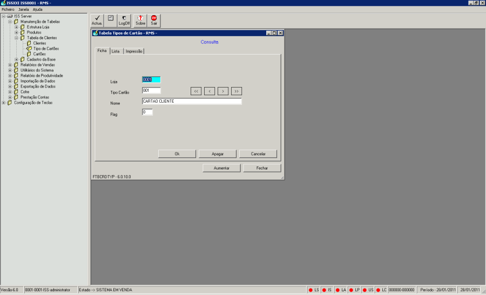Viewport: 486px width, 295px height.
Task: Click the Ok button
Action: coord(177,154)
